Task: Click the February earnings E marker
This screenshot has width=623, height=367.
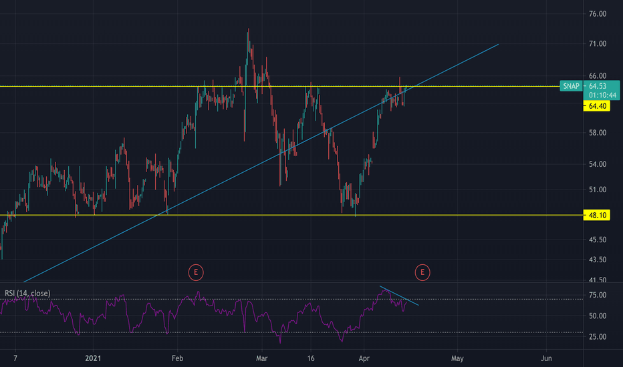Action: [x=195, y=272]
